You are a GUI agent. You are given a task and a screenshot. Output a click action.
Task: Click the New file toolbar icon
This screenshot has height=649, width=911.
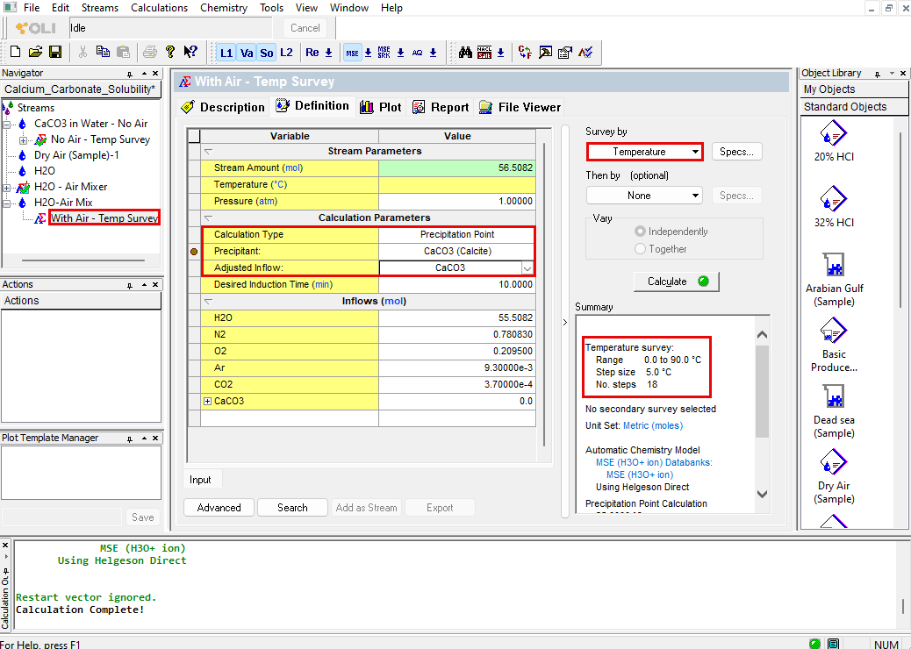pos(16,53)
